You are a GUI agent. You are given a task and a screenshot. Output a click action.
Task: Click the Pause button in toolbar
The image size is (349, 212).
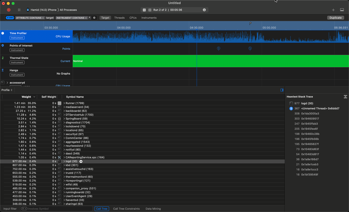click(x=19, y=10)
